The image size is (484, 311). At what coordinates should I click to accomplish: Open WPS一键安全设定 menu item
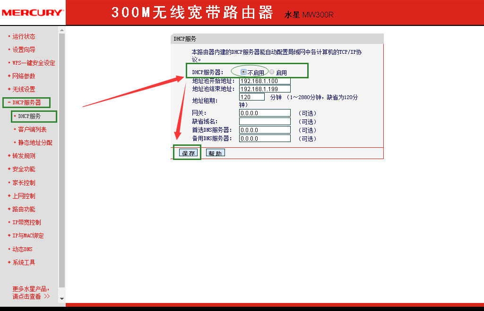point(34,63)
